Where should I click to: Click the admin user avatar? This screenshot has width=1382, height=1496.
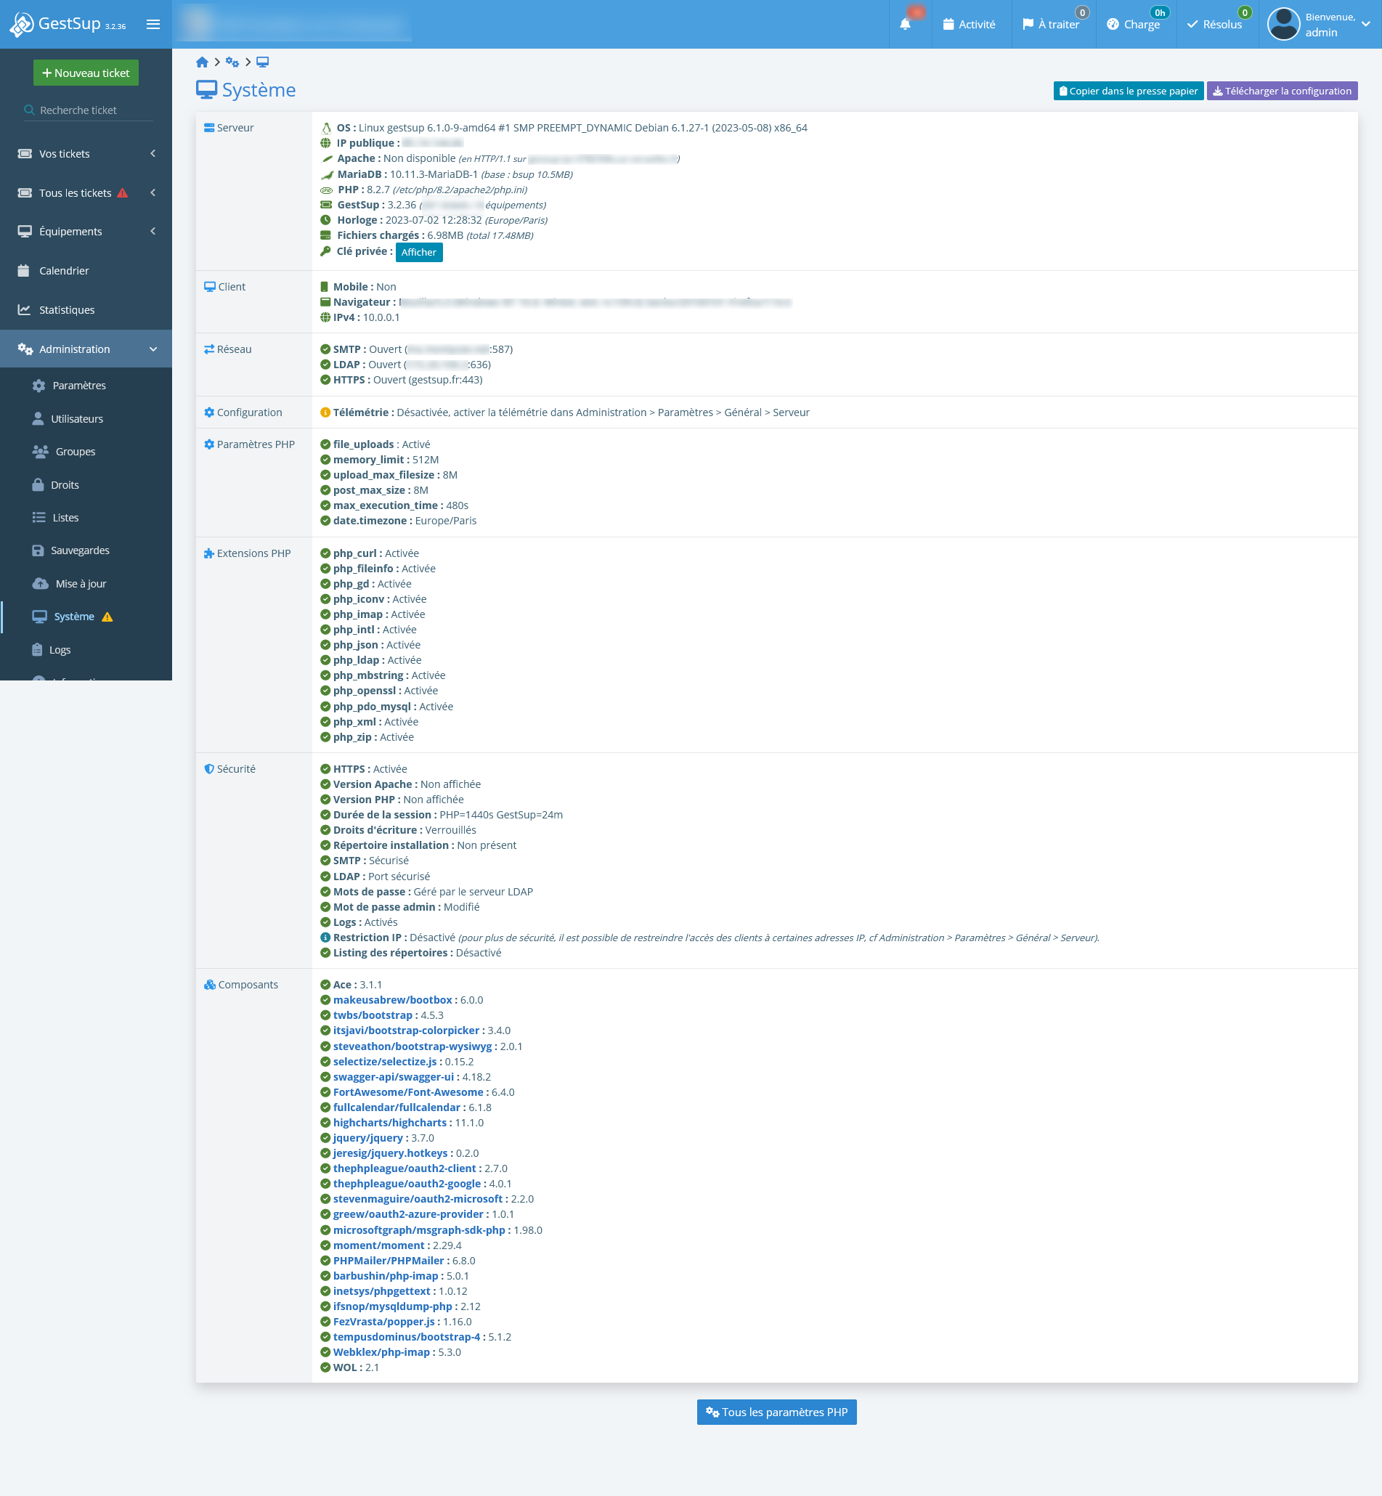tap(1283, 24)
